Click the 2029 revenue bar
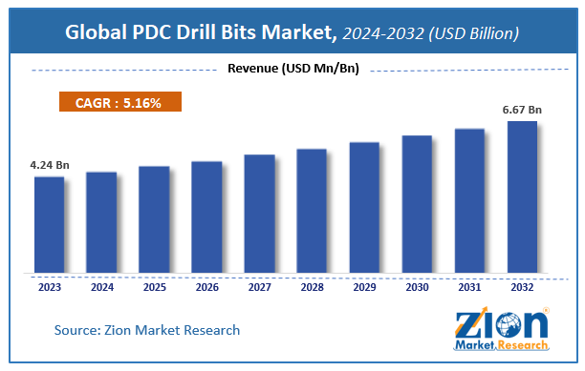585x371 pixels. [x=364, y=208]
